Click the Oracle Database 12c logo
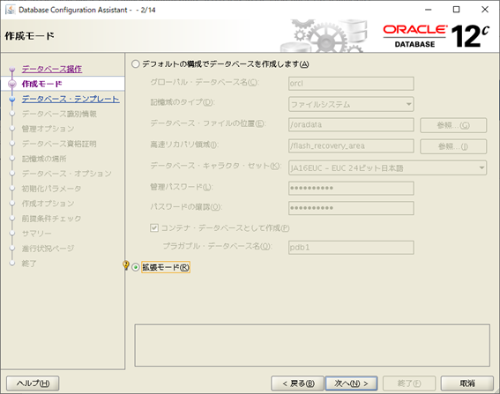 coord(436,36)
